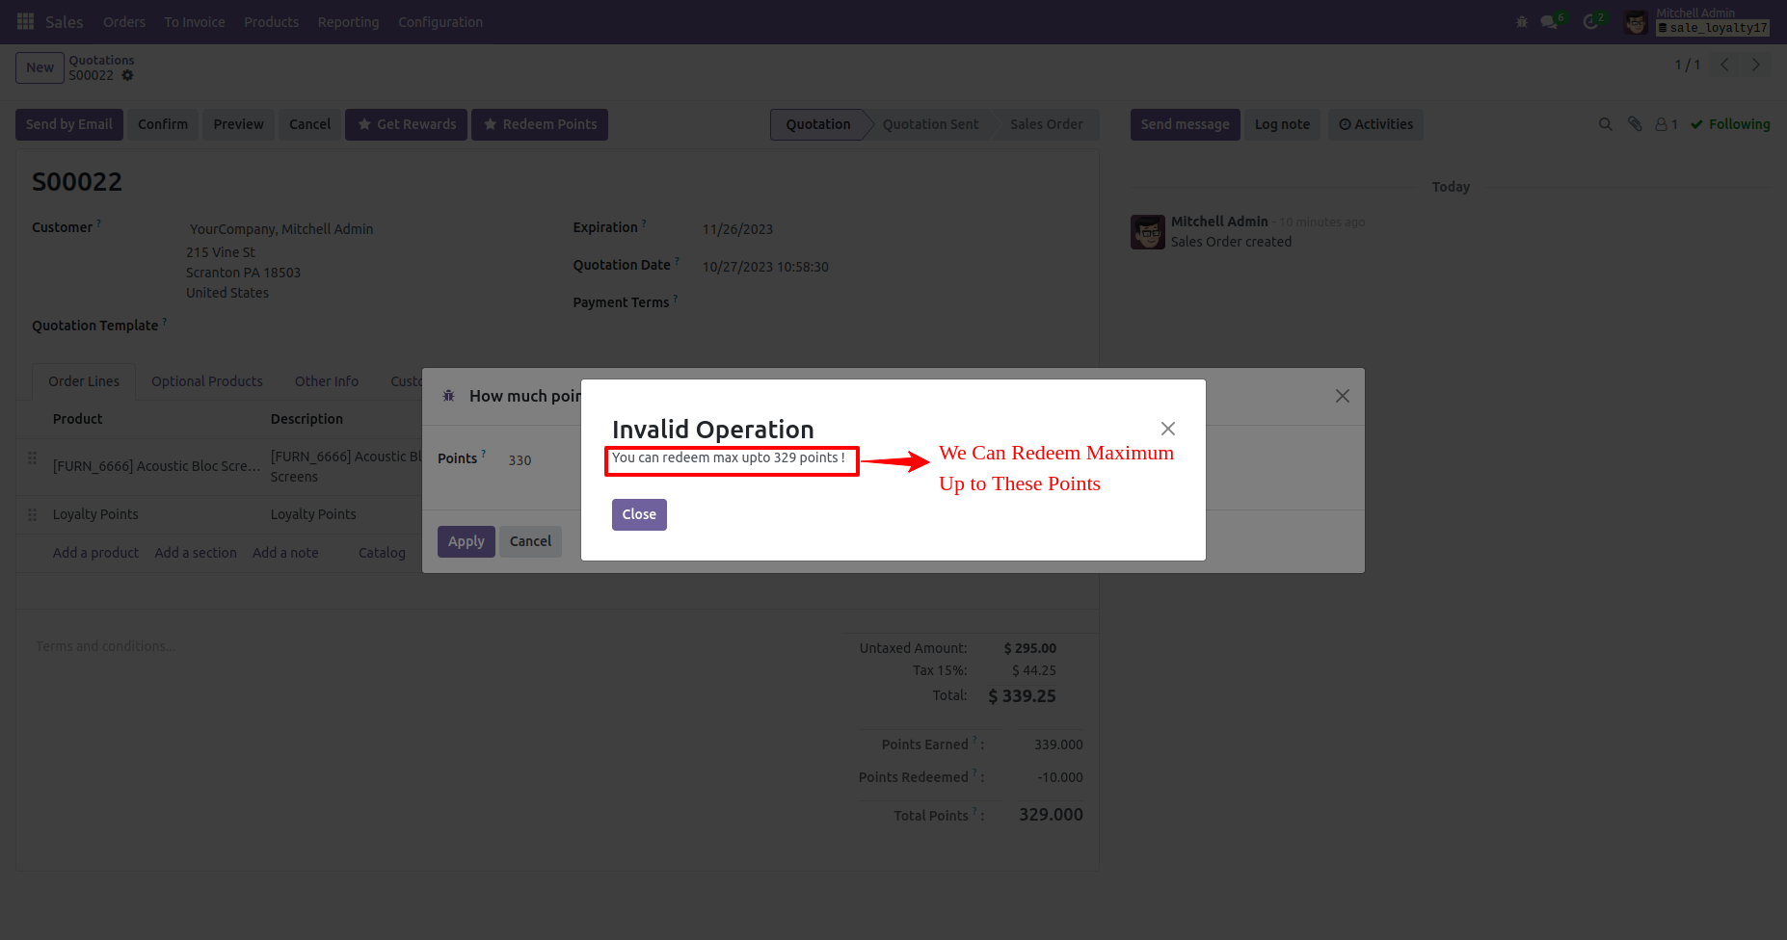The image size is (1787, 940).
Task: Click the Description column header
Action: 307,419
